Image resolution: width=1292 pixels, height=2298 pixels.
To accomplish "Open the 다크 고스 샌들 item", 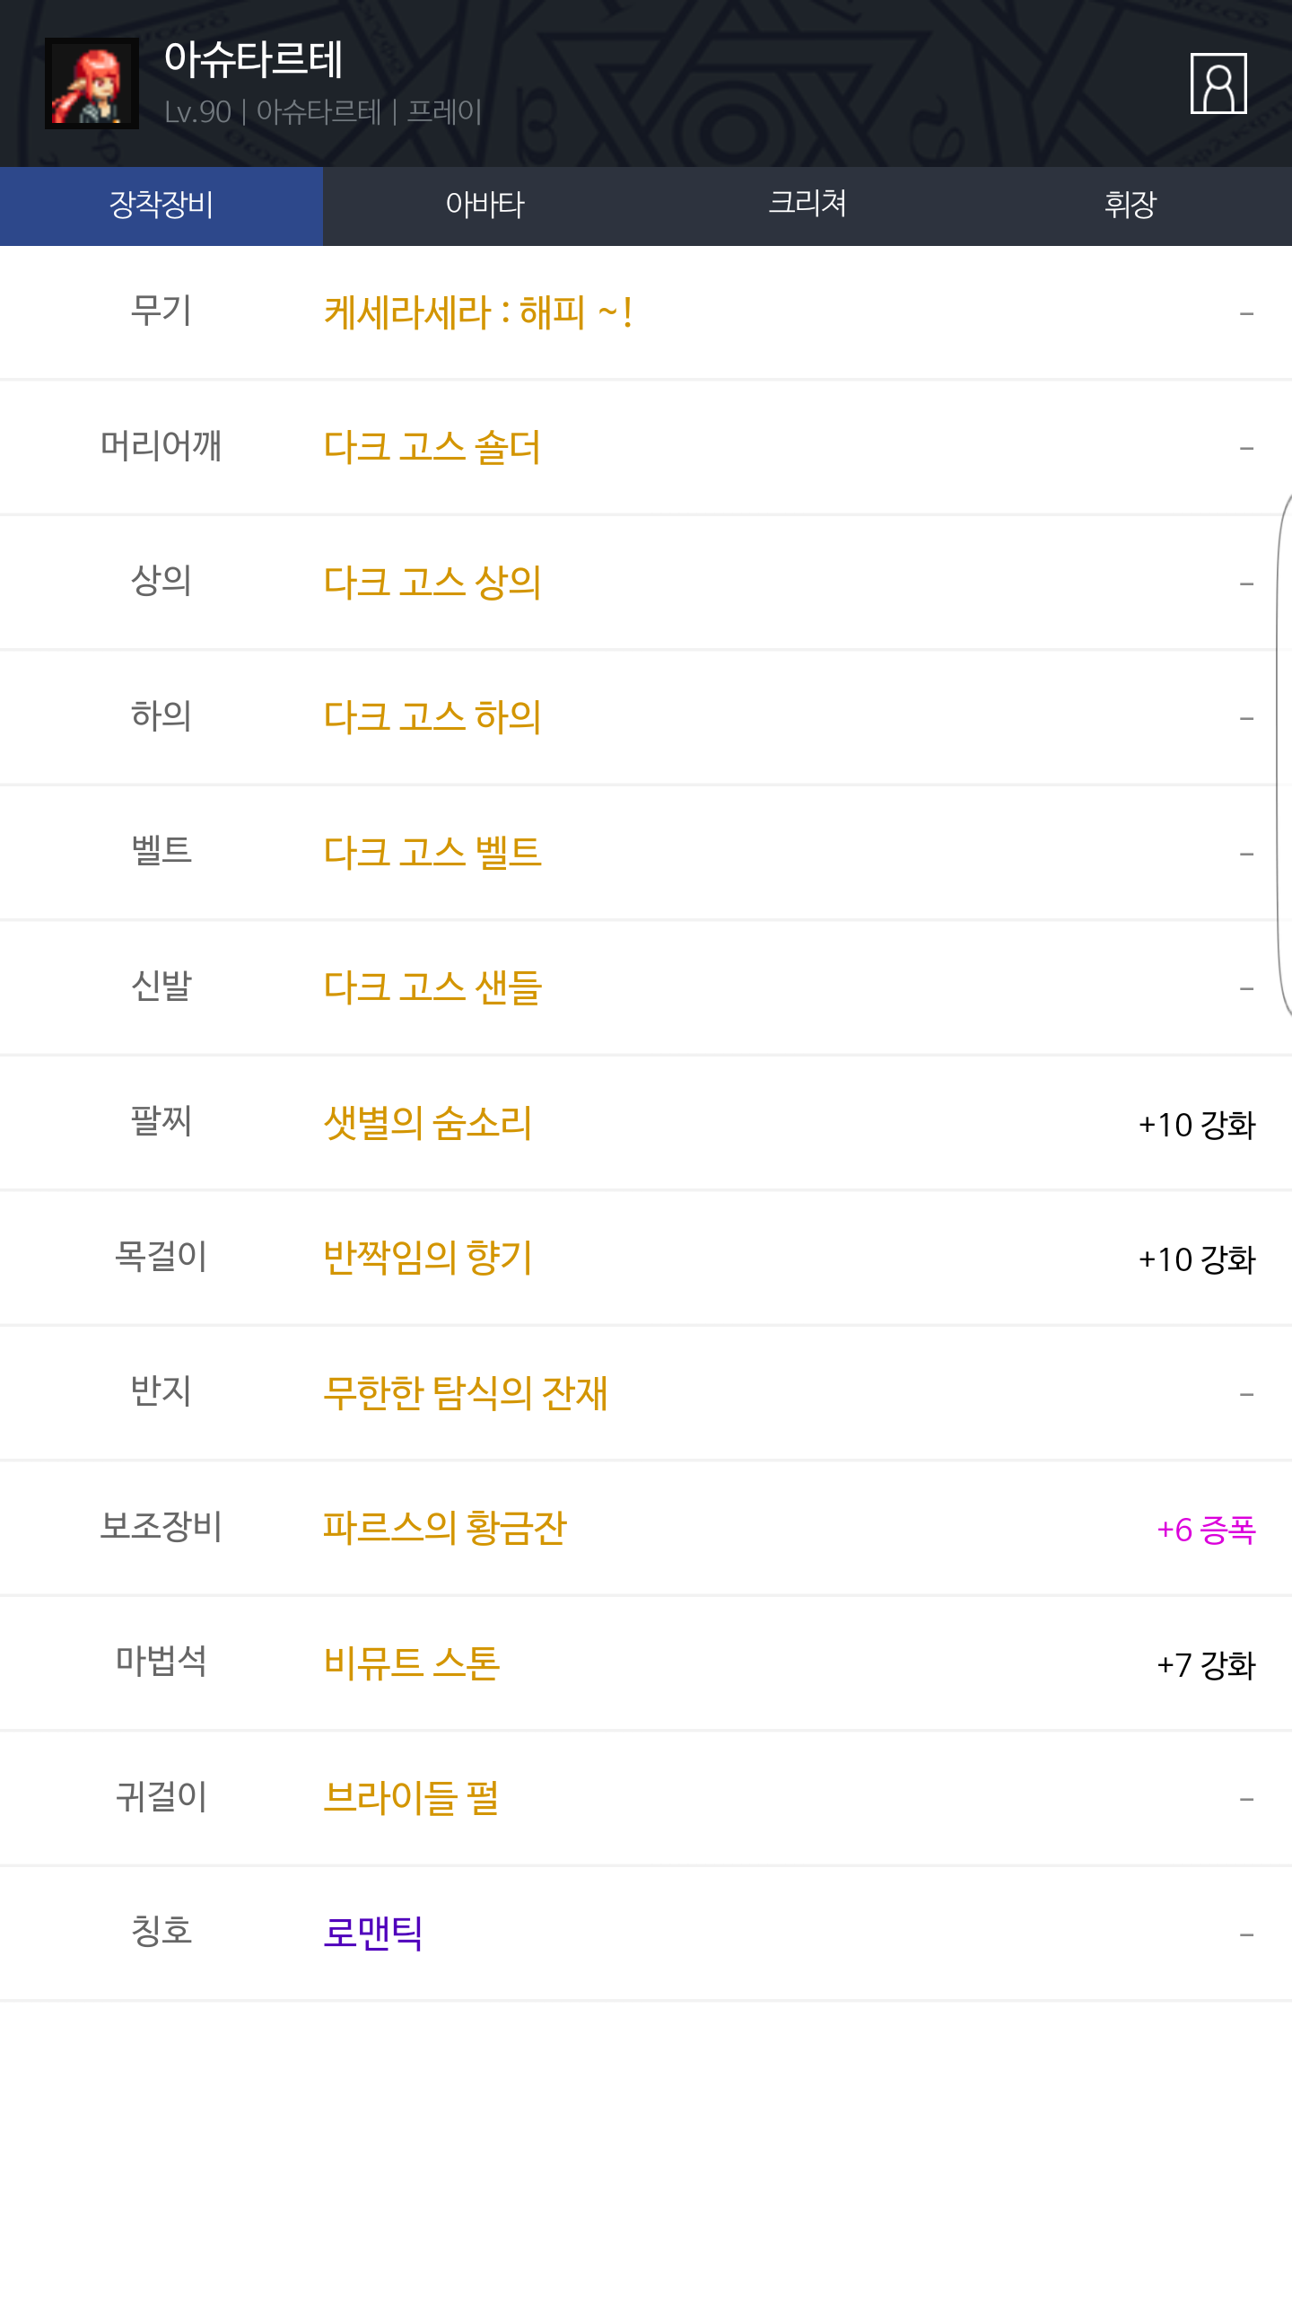I will point(432,987).
